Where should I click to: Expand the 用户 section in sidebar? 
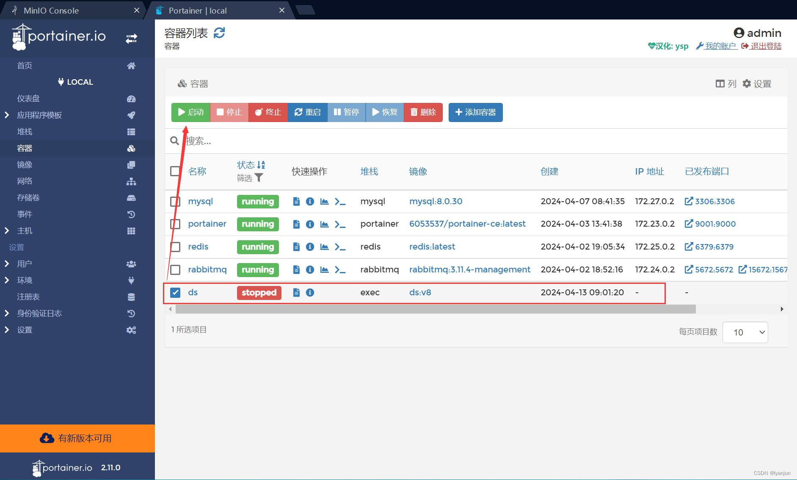click(x=24, y=264)
